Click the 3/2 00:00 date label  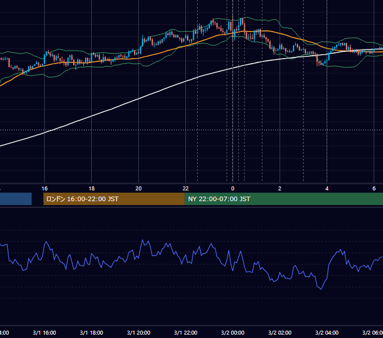point(233,332)
